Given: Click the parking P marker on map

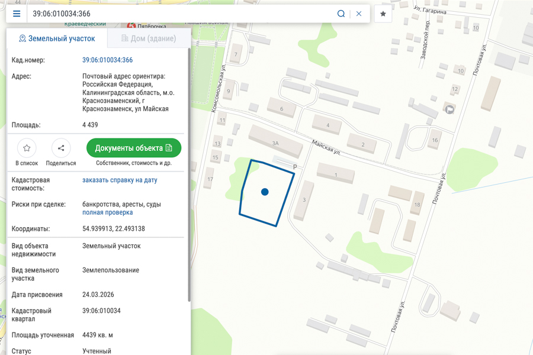Looking at the screenshot, I should point(295,167).
